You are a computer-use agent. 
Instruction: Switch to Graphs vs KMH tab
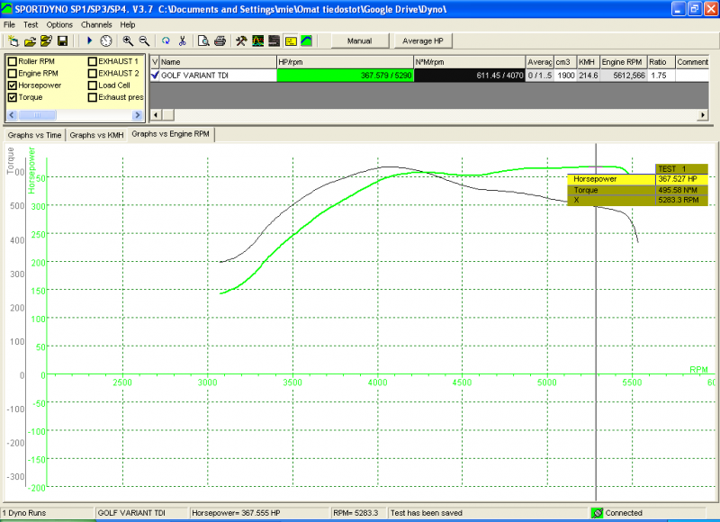[x=96, y=135]
